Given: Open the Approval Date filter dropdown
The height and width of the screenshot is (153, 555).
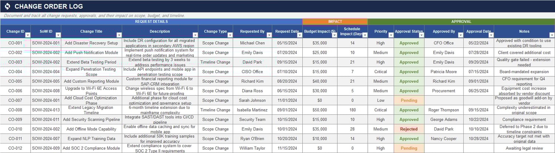Looking at the screenshot, I should click(x=491, y=35).
